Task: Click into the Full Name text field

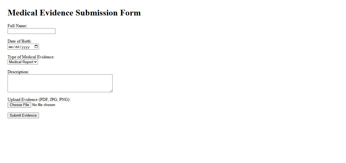Action: click(x=31, y=31)
